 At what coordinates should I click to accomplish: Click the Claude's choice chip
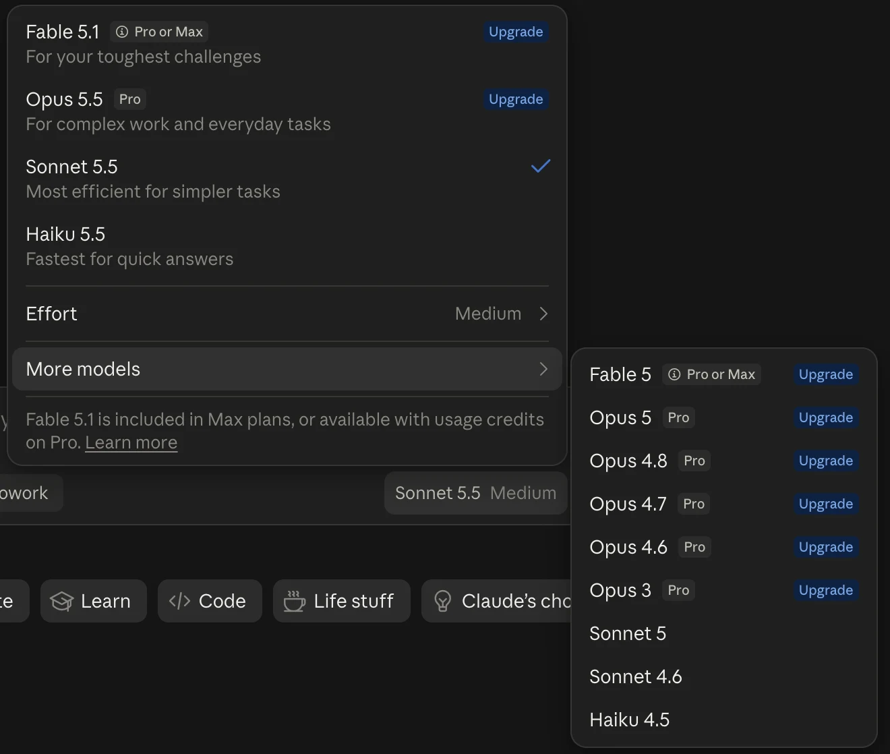tap(497, 601)
